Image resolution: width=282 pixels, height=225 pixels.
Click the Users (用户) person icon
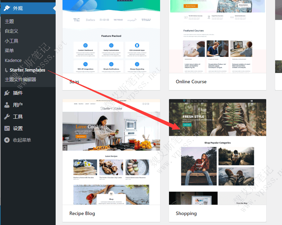[x=7, y=105]
